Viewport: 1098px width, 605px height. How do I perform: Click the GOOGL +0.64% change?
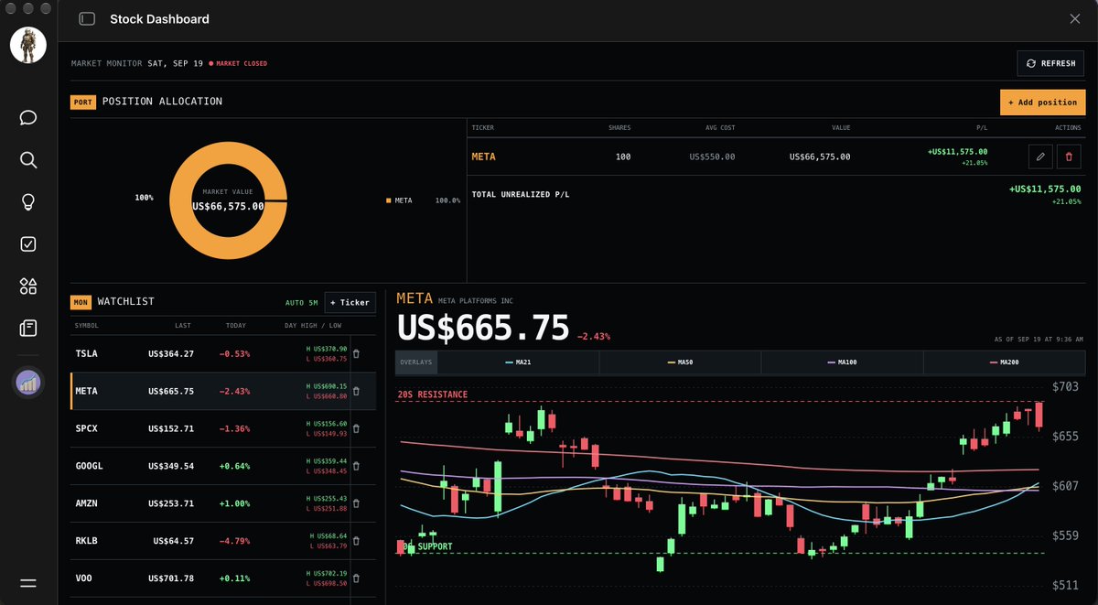[233, 466]
